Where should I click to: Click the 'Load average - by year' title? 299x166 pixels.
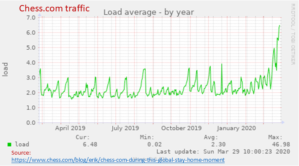[x=149, y=12]
